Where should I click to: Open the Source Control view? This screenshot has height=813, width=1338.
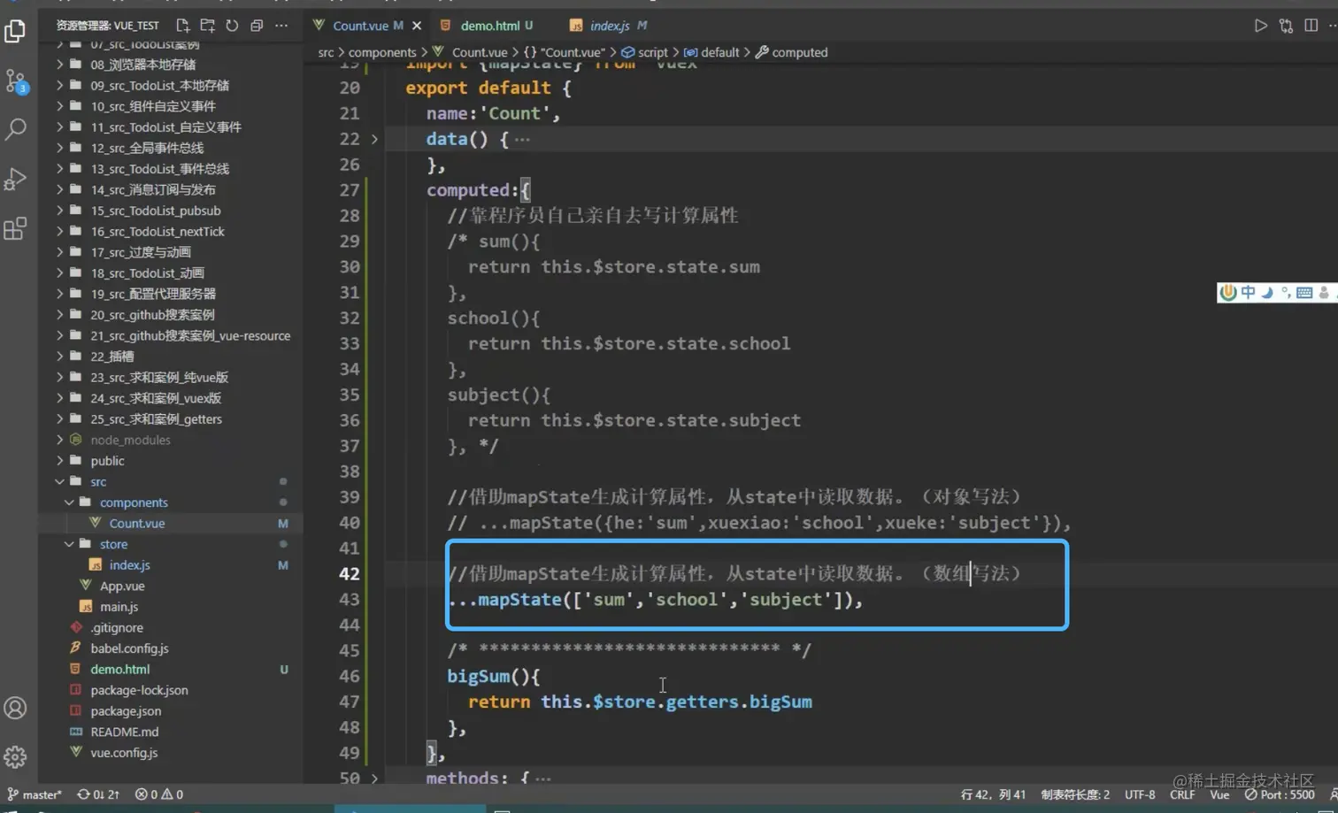[x=16, y=81]
